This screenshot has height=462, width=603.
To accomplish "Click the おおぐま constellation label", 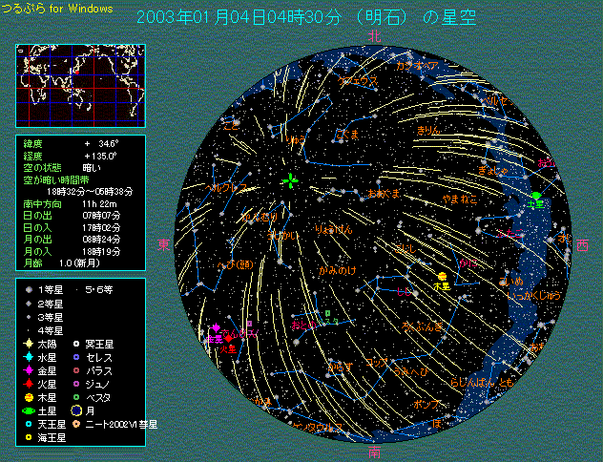I will coord(385,194).
